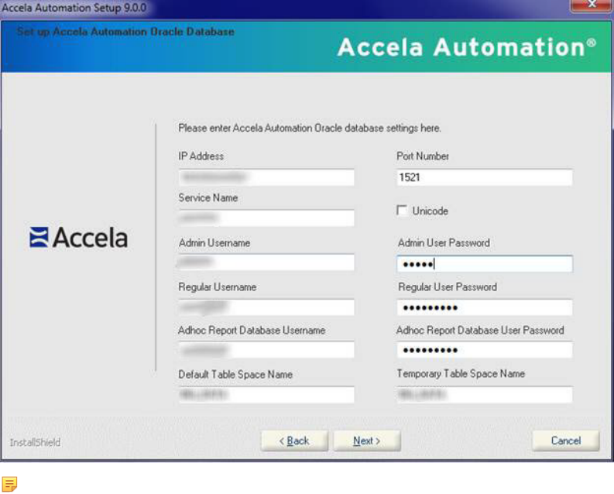Select the Service Name input
The width and height of the screenshot is (614, 494).
[x=266, y=218]
